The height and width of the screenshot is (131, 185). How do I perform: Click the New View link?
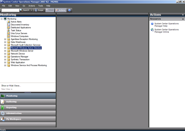pyautogui.click(x=7, y=89)
